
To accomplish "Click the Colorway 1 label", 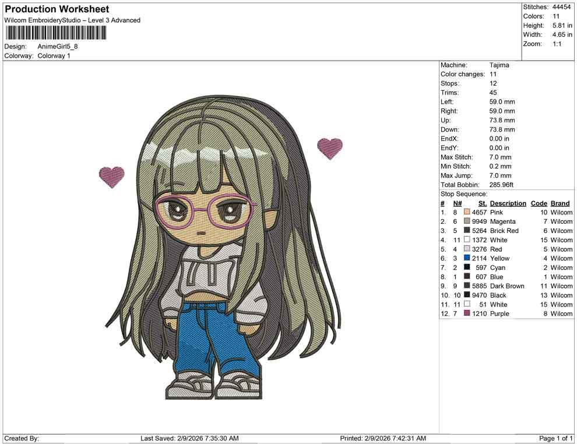I will (x=52, y=55).
